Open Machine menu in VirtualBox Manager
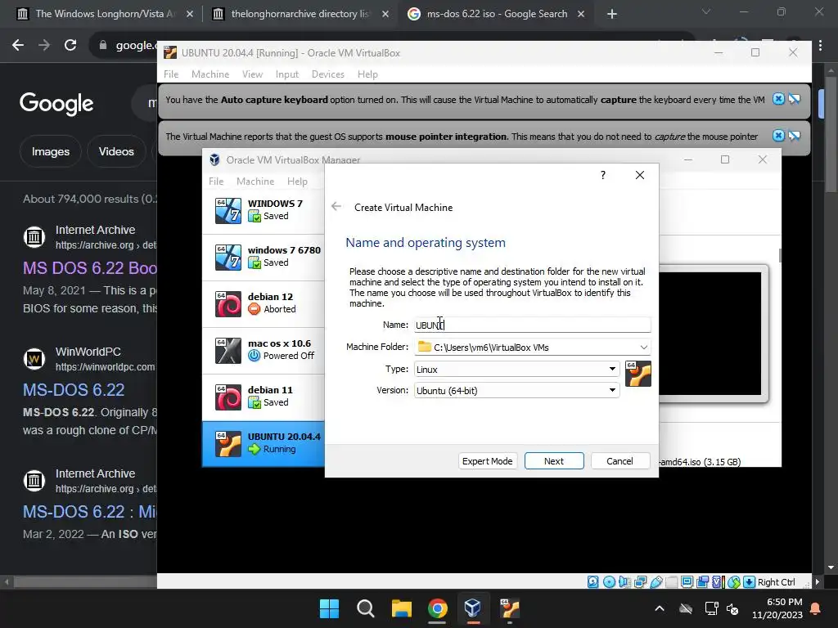 pos(255,181)
